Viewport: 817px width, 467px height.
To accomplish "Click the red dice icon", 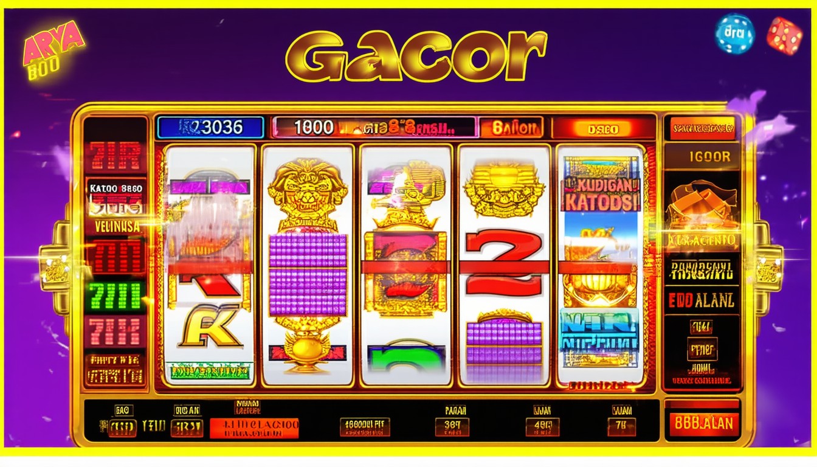I will click(x=784, y=36).
